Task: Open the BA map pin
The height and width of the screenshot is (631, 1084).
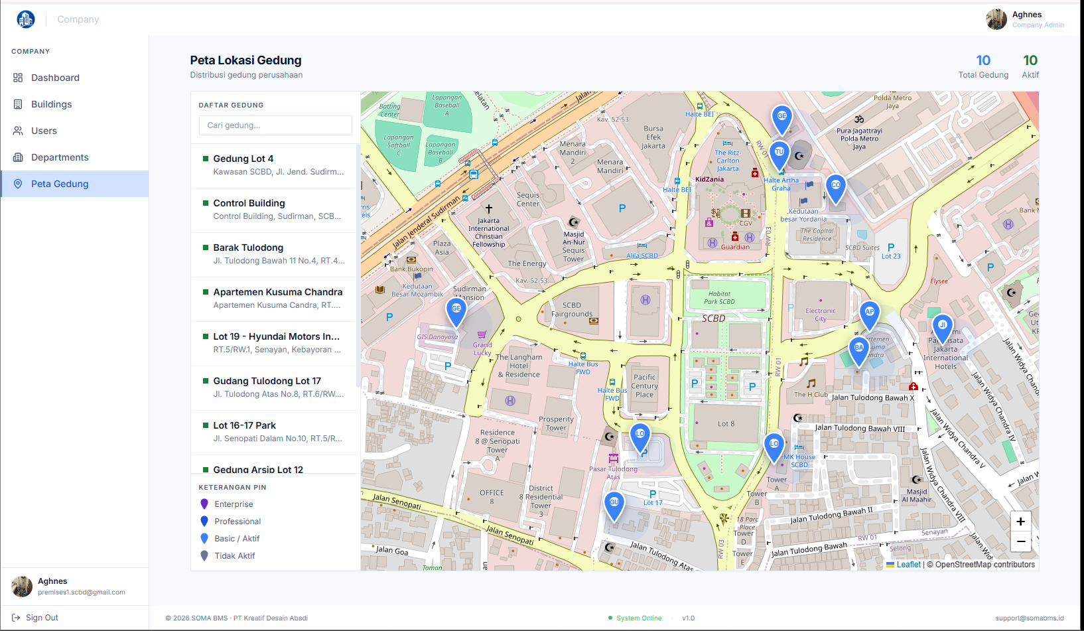Action: (859, 352)
